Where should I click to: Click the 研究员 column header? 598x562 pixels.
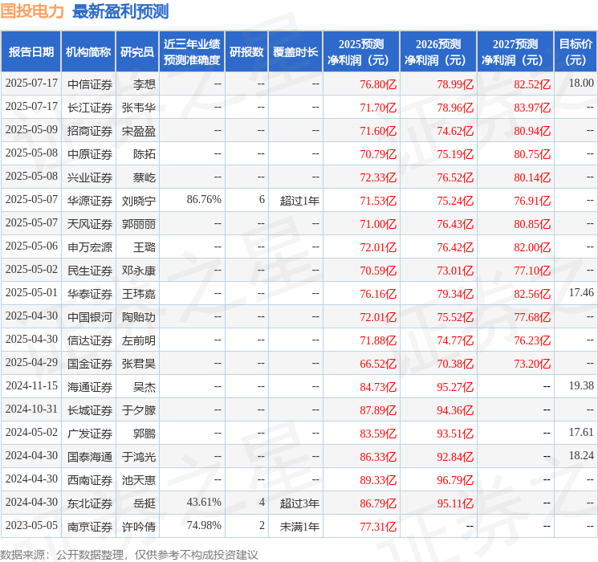137,52
